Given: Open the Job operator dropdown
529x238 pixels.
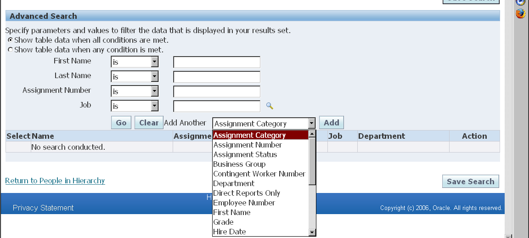Looking at the screenshot, I should coord(154,106).
